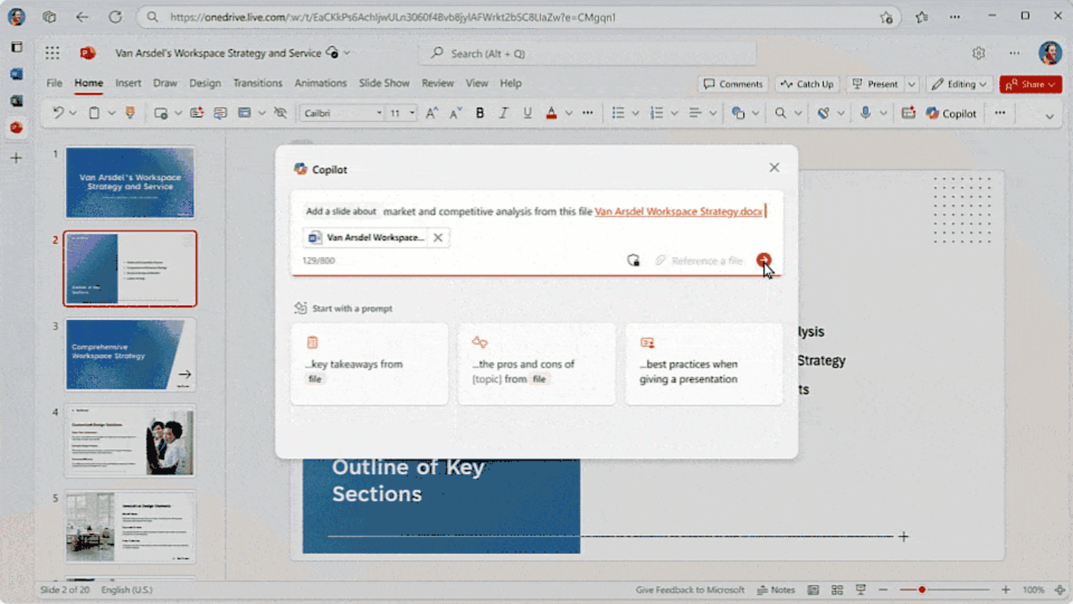The height and width of the screenshot is (604, 1073).
Task: Click the Find magnifier icon in the ribbon
Action: [x=781, y=113]
